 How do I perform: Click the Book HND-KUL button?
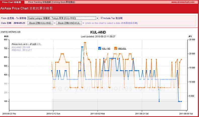[69, 23]
